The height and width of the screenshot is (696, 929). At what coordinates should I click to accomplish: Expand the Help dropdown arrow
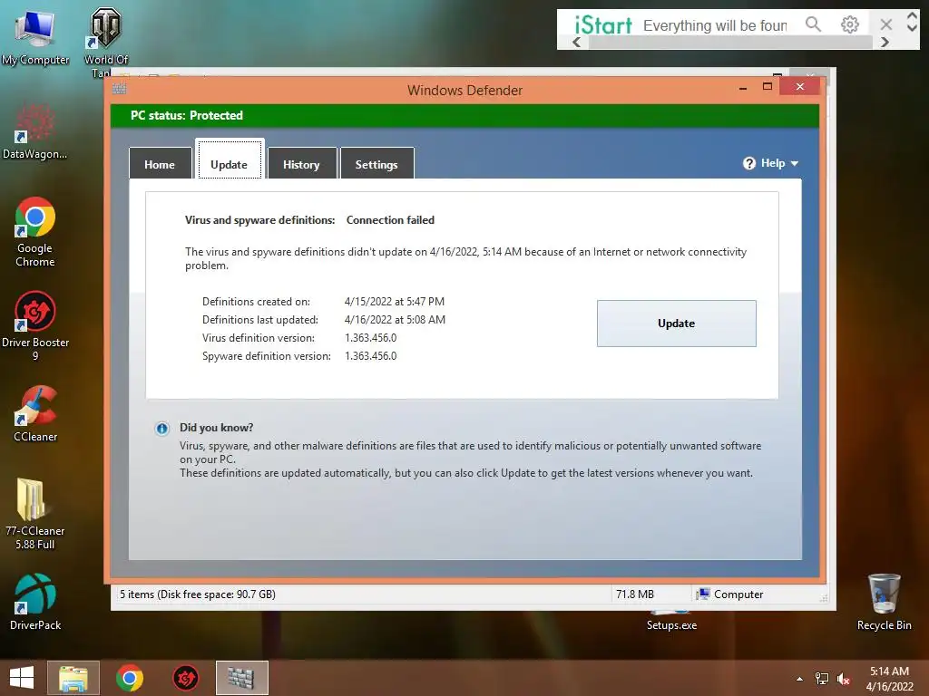click(x=795, y=163)
